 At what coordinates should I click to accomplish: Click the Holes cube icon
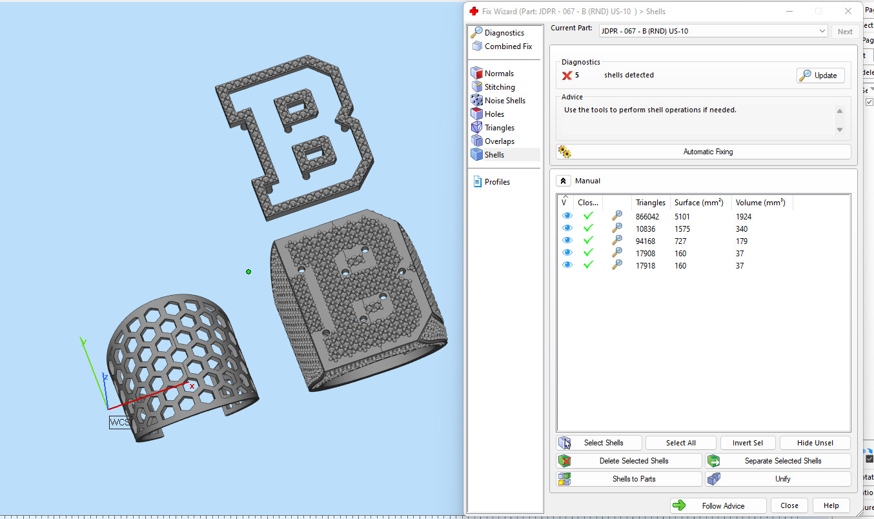click(477, 114)
